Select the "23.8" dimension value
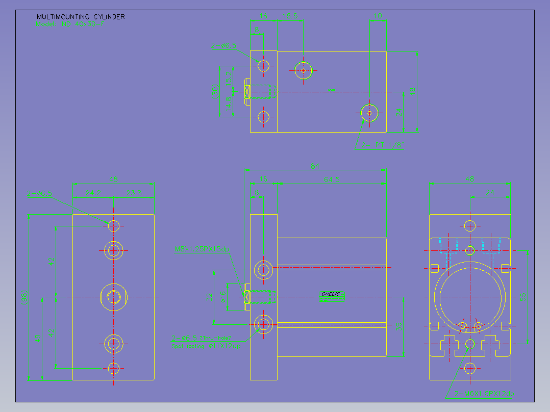The width and height of the screenshot is (550, 412). (134, 193)
